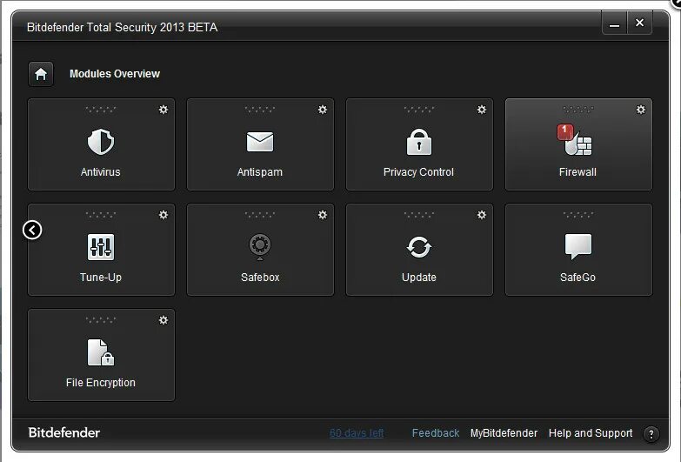Close the Bitdefender window

[639, 23]
